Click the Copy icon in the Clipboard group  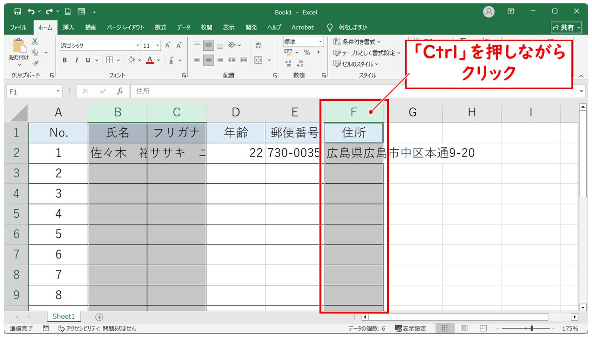click(35, 52)
